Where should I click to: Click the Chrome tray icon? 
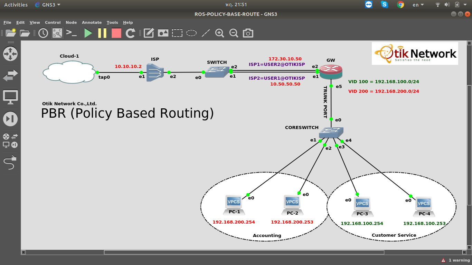click(x=400, y=4)
